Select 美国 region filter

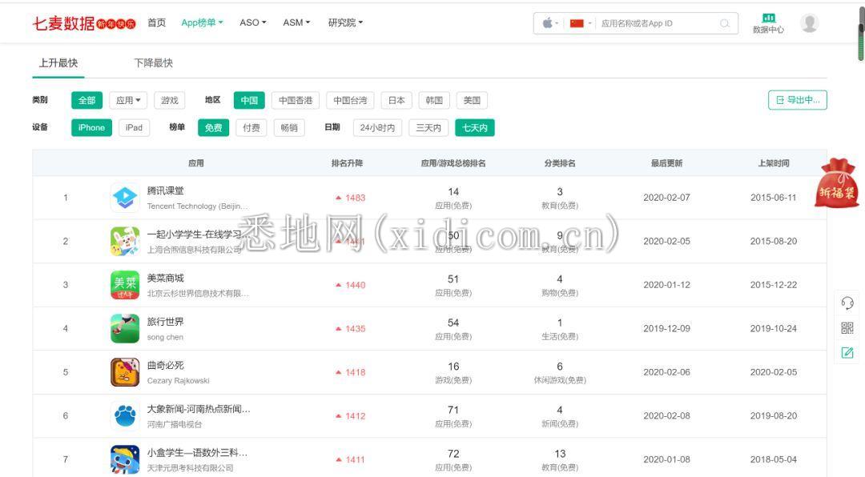click(x=472, y=100)
